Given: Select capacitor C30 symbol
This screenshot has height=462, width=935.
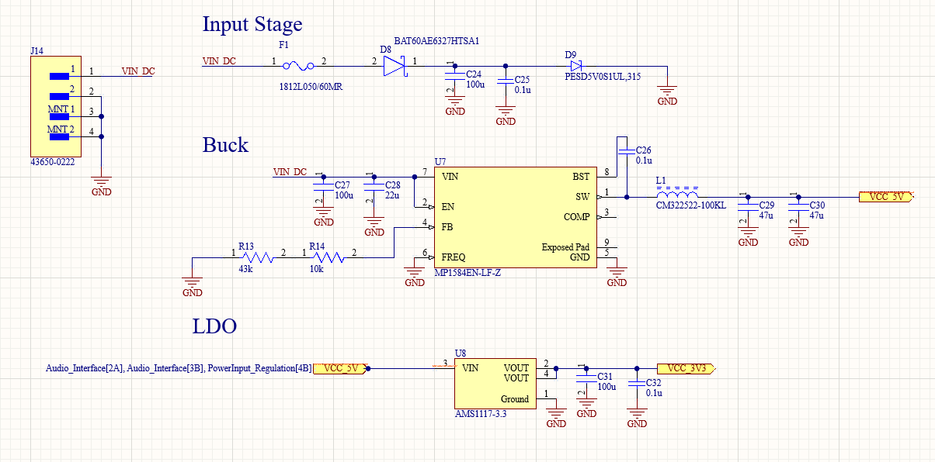Looking at the screenshot, I should [798, 209].
